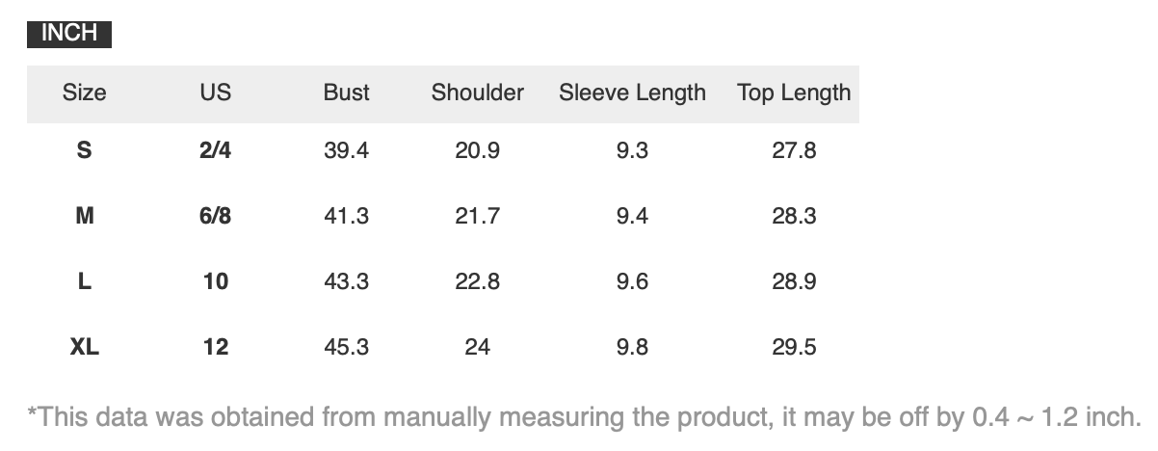Click the Top Length column header

pyautogui.click(x=794, y=93)
